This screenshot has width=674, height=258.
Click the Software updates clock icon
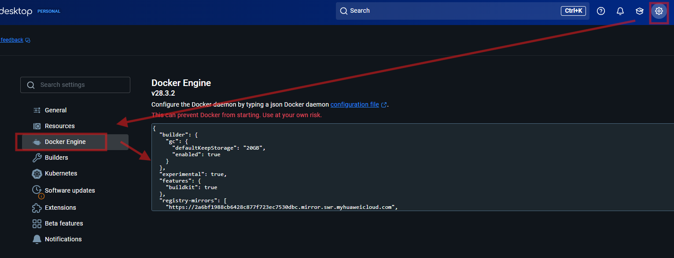coord(37,190)
